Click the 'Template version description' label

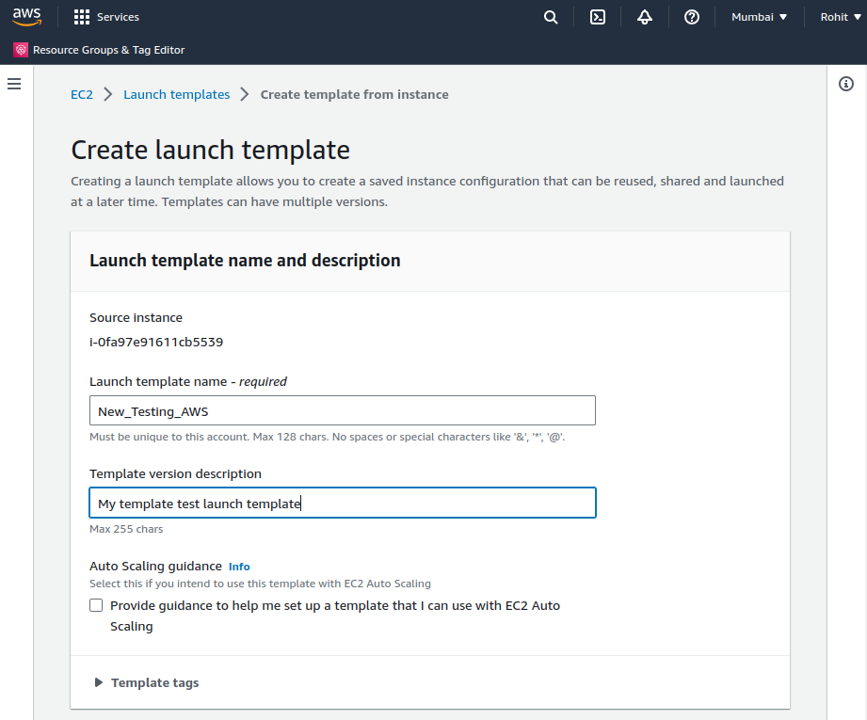coord(175,474)
